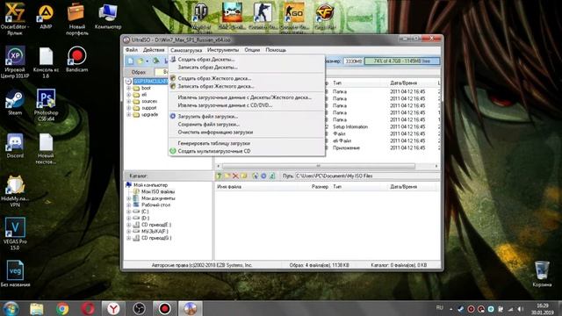Expand the sources folder node
Image resolution: width=562 pixels, height=316 pixels.
[129, 102]
